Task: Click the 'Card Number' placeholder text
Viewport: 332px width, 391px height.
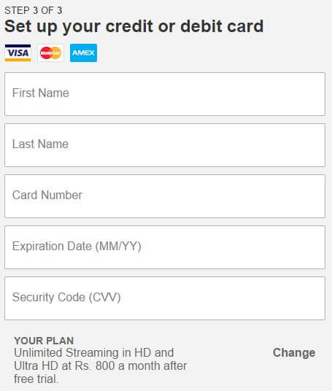Action: (47, 195)
